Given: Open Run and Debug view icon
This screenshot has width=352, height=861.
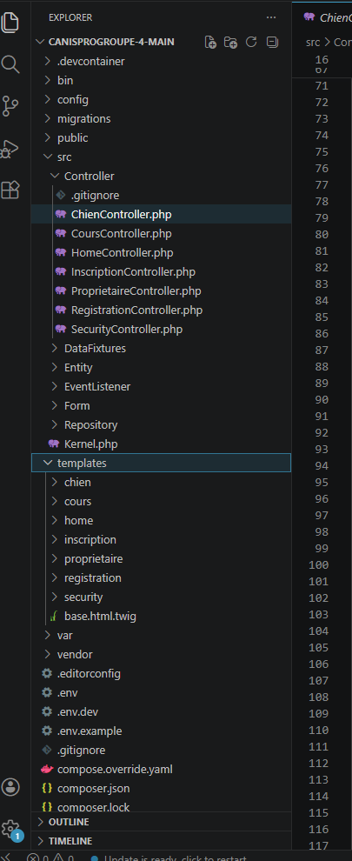Looking at the screenshot, I should click(x=10, y=148).
